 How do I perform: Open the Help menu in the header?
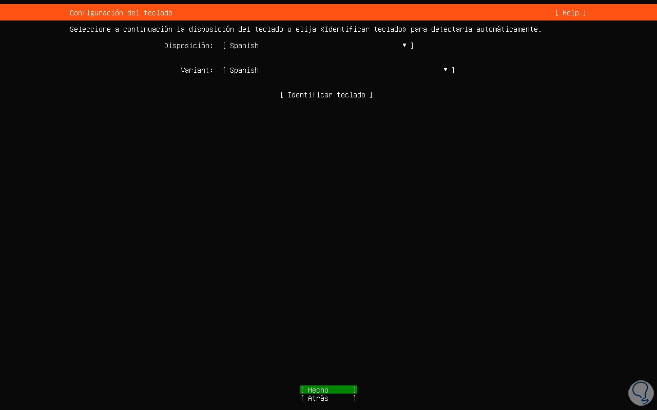(570, 13)
